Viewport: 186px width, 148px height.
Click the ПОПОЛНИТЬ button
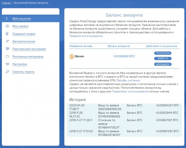[163, 53]
